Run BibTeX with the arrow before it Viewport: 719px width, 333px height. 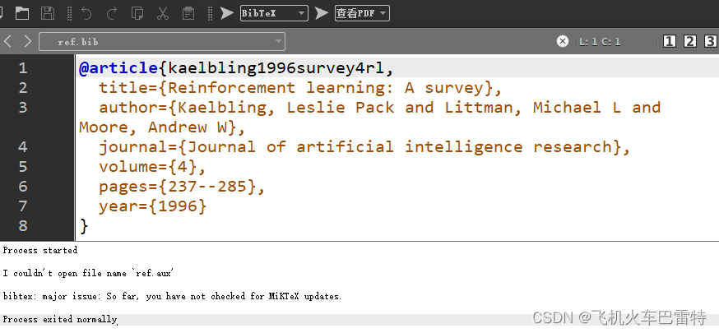pyautogui.click(x=227, y=12)
